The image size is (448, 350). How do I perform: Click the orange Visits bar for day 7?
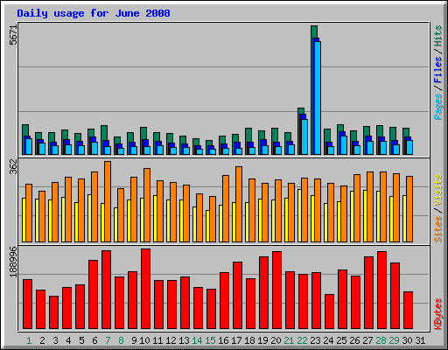point(108,201)
